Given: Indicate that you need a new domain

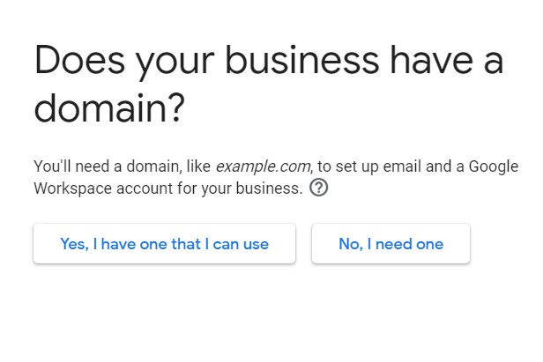Looking at the screenshot, I should pyautogui.click(x=391, y=244).
